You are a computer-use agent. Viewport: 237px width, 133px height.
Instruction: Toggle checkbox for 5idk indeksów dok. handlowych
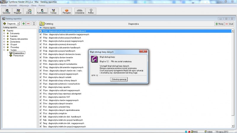(x=41, y=117)
